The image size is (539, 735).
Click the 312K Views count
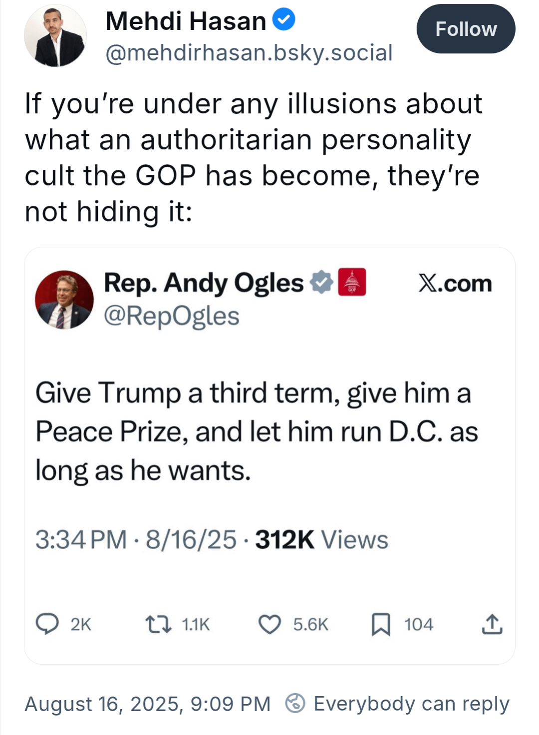pos(322,540)
